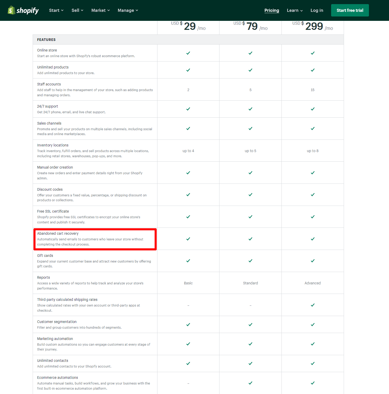Click Free SSL certificate checkmark for $299 plan
The width and height of the screenshot is (389, 394).
point(313,217)
